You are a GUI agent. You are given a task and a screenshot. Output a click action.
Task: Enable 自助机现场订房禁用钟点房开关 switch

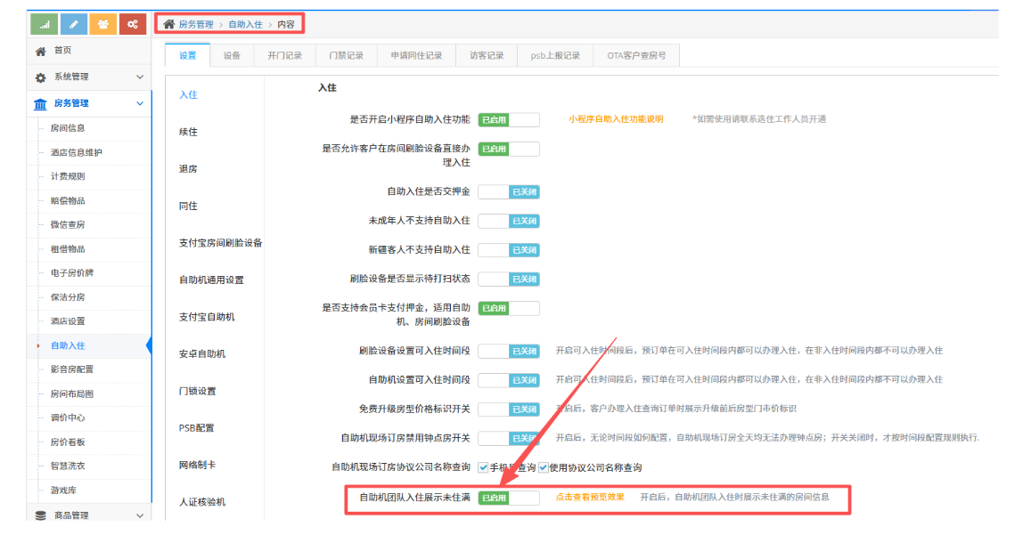coord(509,438)
